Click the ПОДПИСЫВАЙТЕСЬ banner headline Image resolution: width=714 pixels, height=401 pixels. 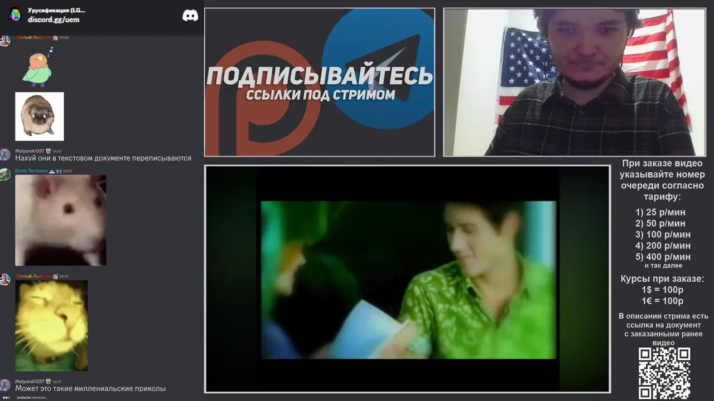(320, 76)
